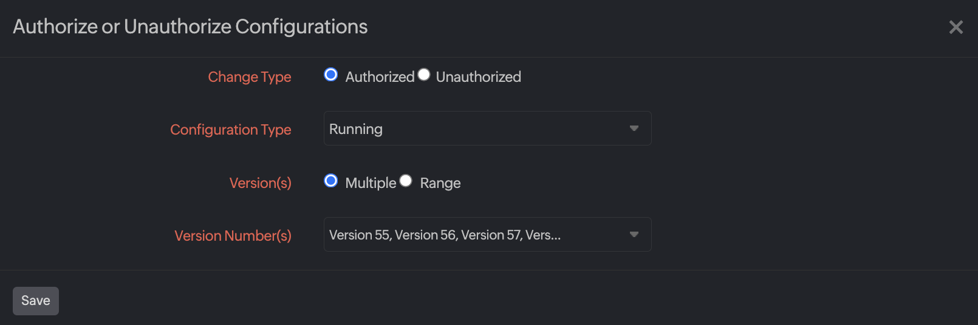Choose the Unauthorized radio button

pos(424,75)
